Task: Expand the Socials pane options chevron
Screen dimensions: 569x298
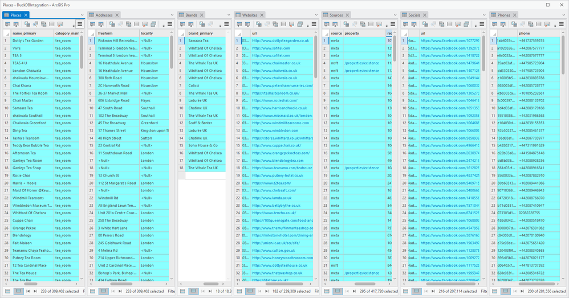Action: pos(484,15)
